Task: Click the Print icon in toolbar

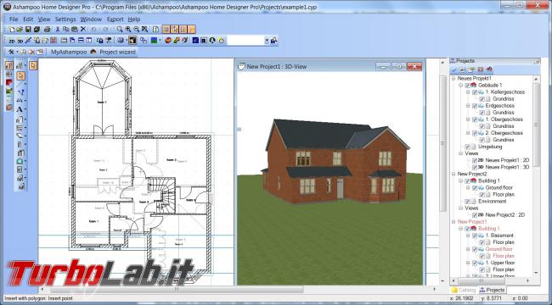Action: click(x=48, y=29)
